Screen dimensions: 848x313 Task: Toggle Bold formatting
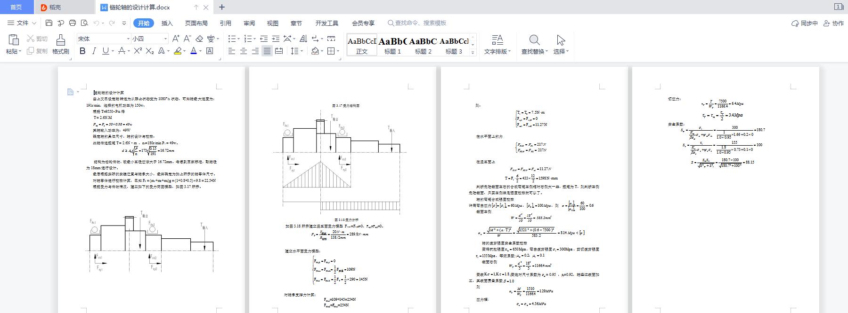82,51
